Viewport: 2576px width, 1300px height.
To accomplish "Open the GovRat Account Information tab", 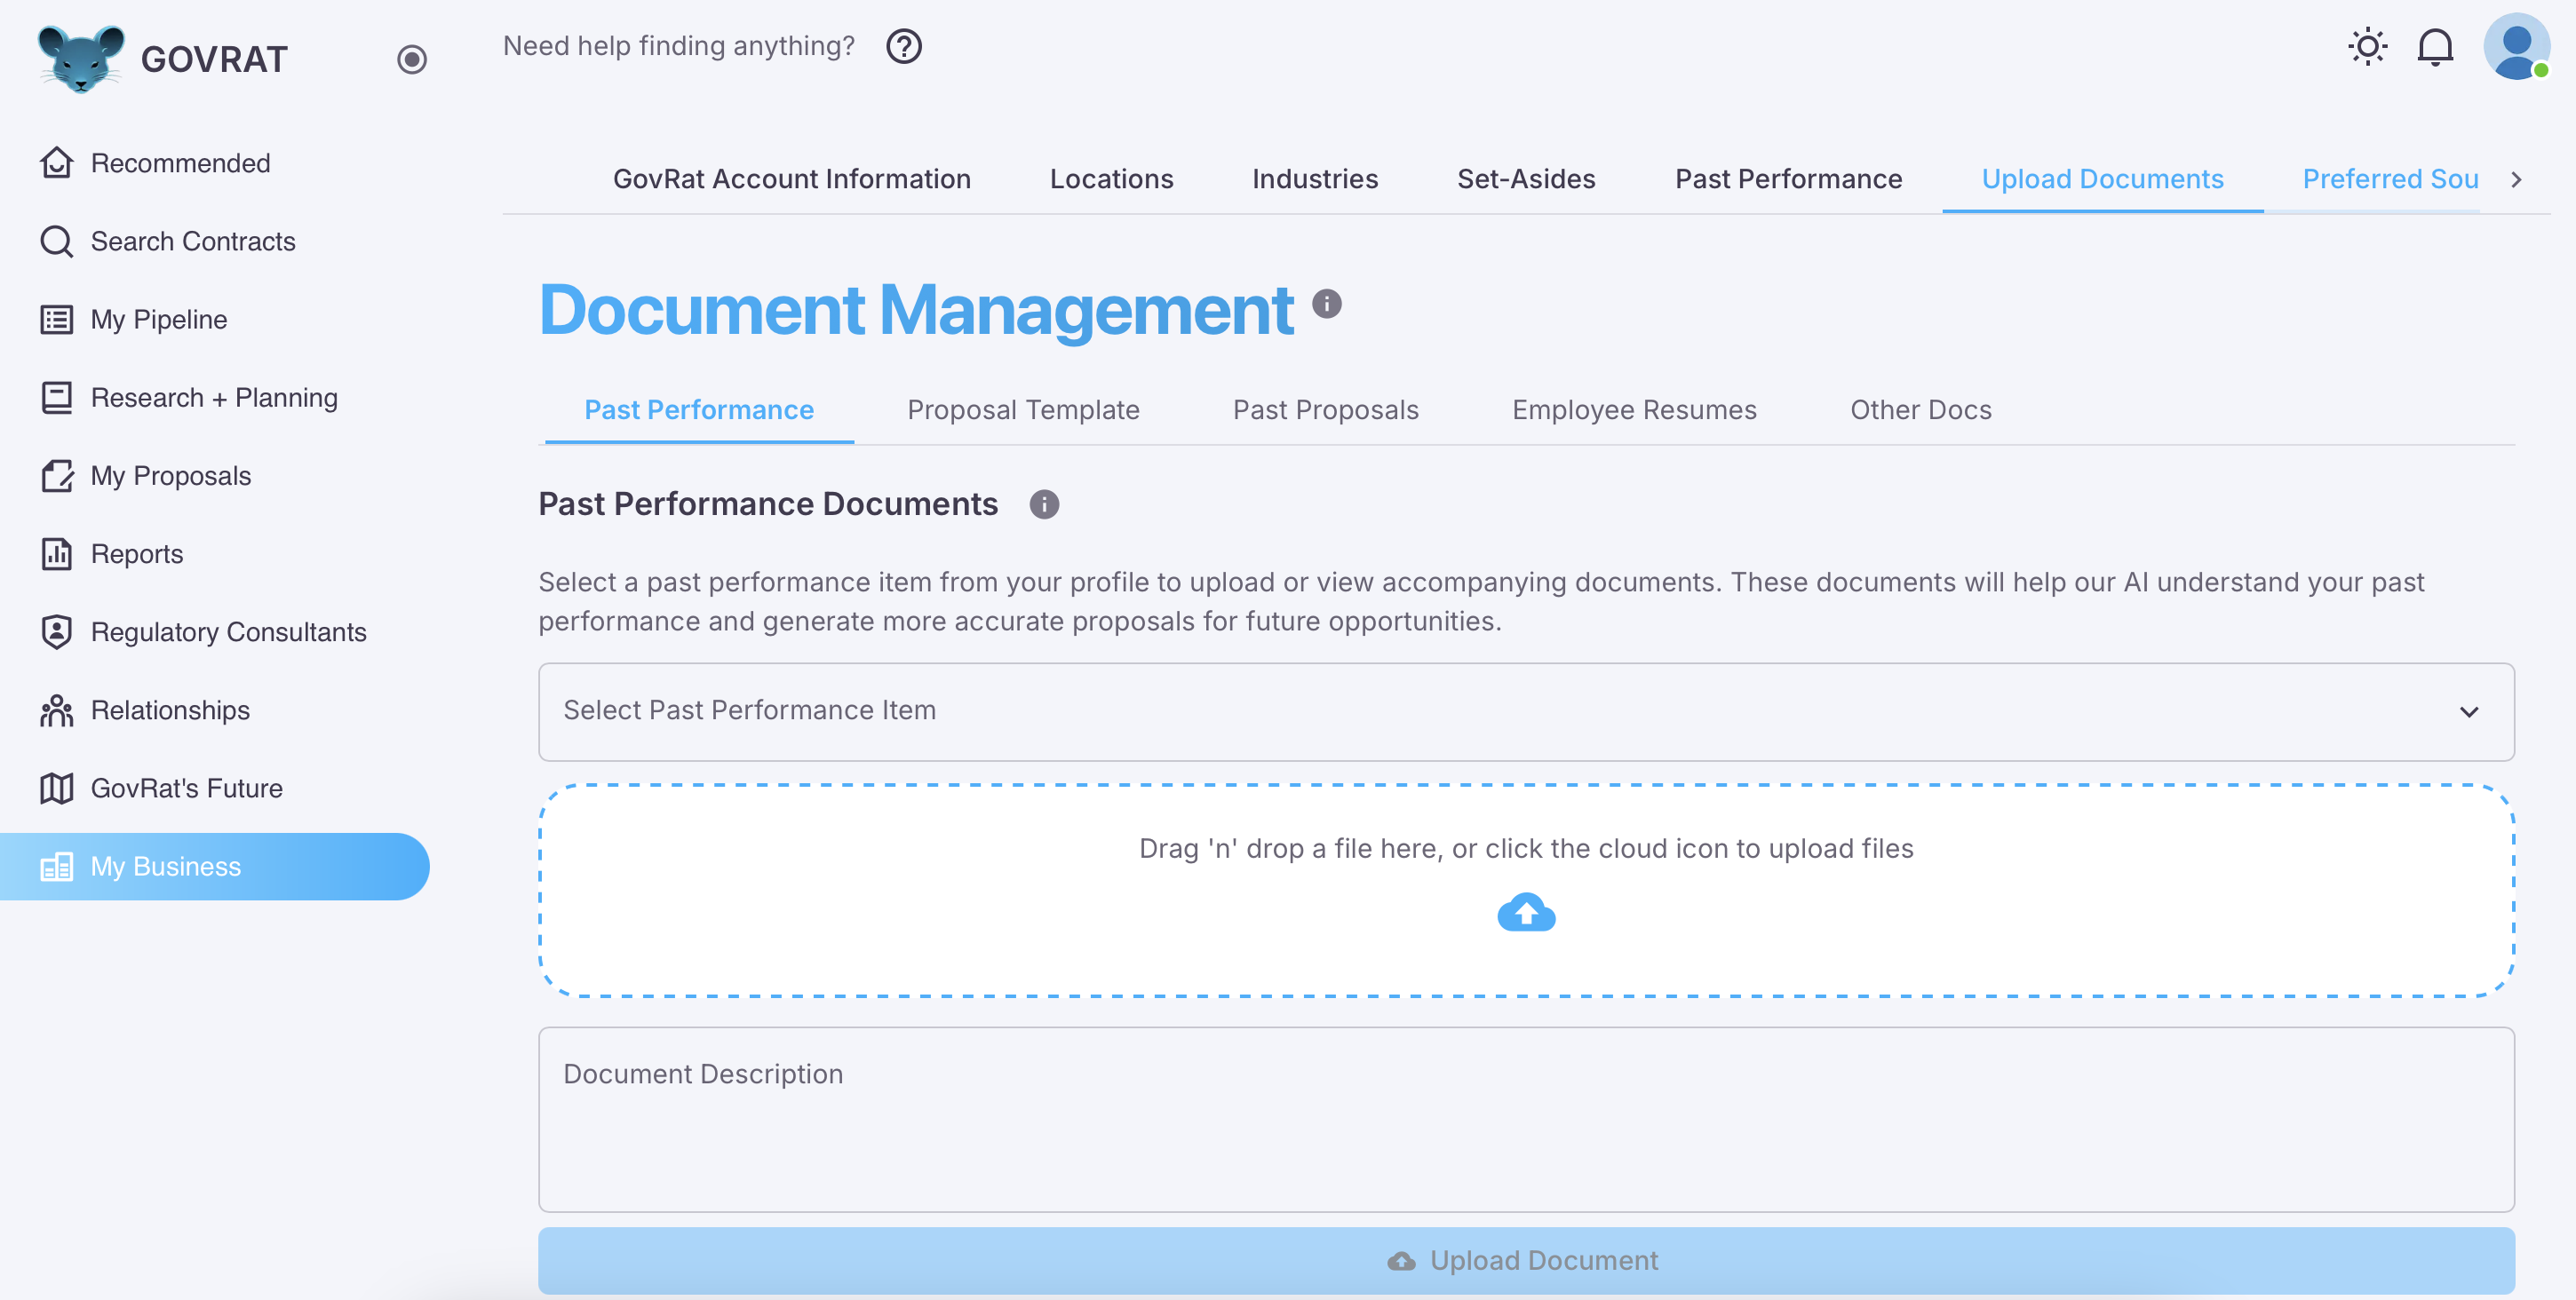I will pyautogui.click(x=792, y=179).
